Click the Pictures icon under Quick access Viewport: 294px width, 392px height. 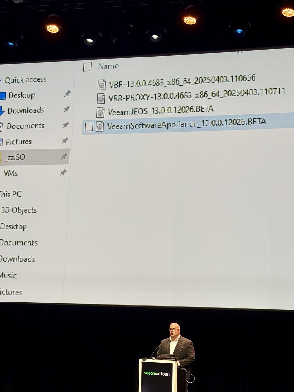(x=1, y=142)
